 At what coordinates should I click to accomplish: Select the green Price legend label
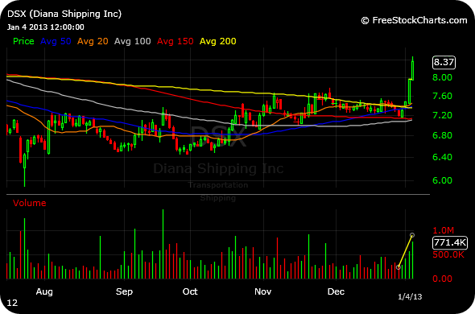pos(23,41)
